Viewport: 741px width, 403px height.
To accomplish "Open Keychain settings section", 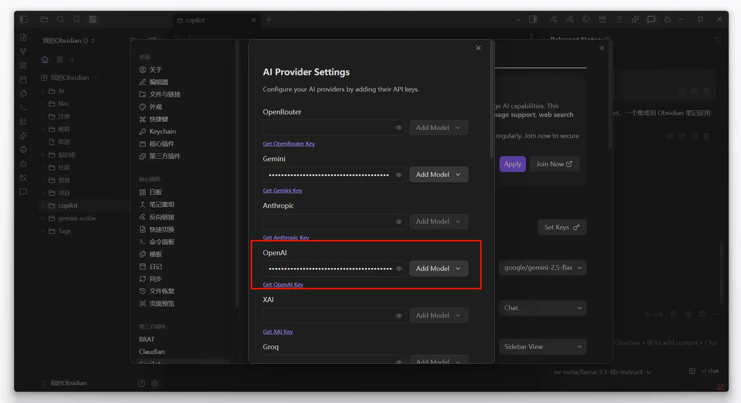I will (x=162, y=131).
